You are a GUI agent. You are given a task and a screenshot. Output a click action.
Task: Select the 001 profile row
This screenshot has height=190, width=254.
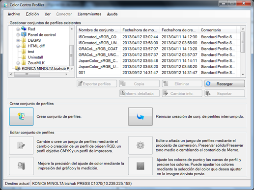tap(158, 73)
